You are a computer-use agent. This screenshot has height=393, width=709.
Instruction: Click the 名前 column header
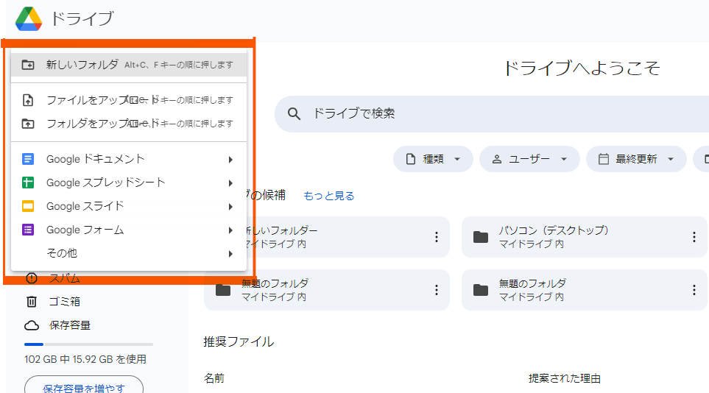[214, 378]
